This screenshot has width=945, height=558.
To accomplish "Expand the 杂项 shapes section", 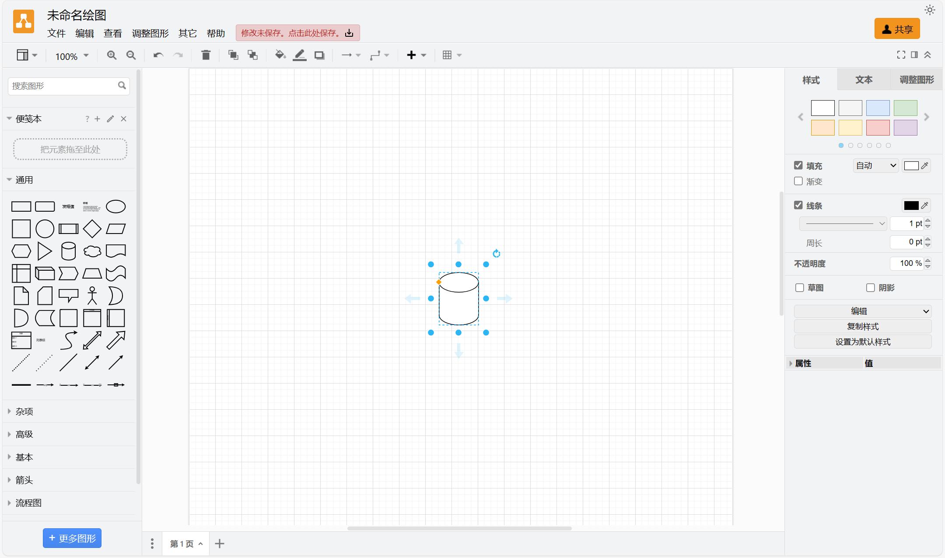I will tap(24, 412).
